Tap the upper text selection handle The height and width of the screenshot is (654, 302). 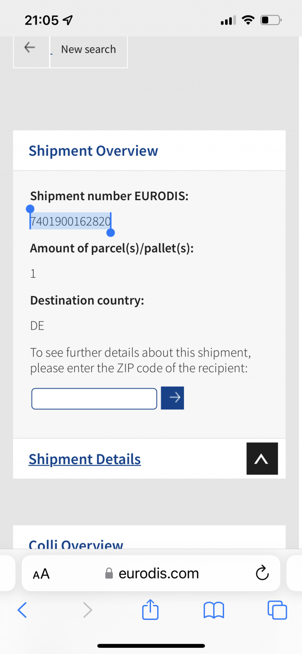click(x=30, y=209)
